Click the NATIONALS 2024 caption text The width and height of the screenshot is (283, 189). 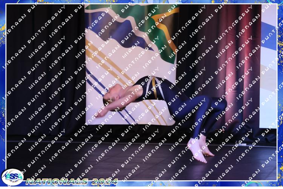[x=72, y=181]
